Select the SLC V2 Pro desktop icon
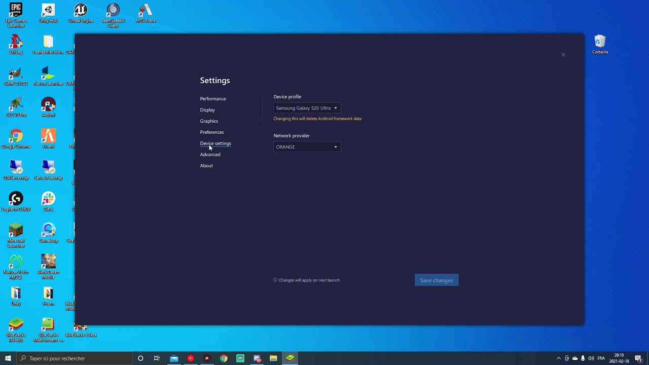649x365 pixels. [x=16, y=108]
